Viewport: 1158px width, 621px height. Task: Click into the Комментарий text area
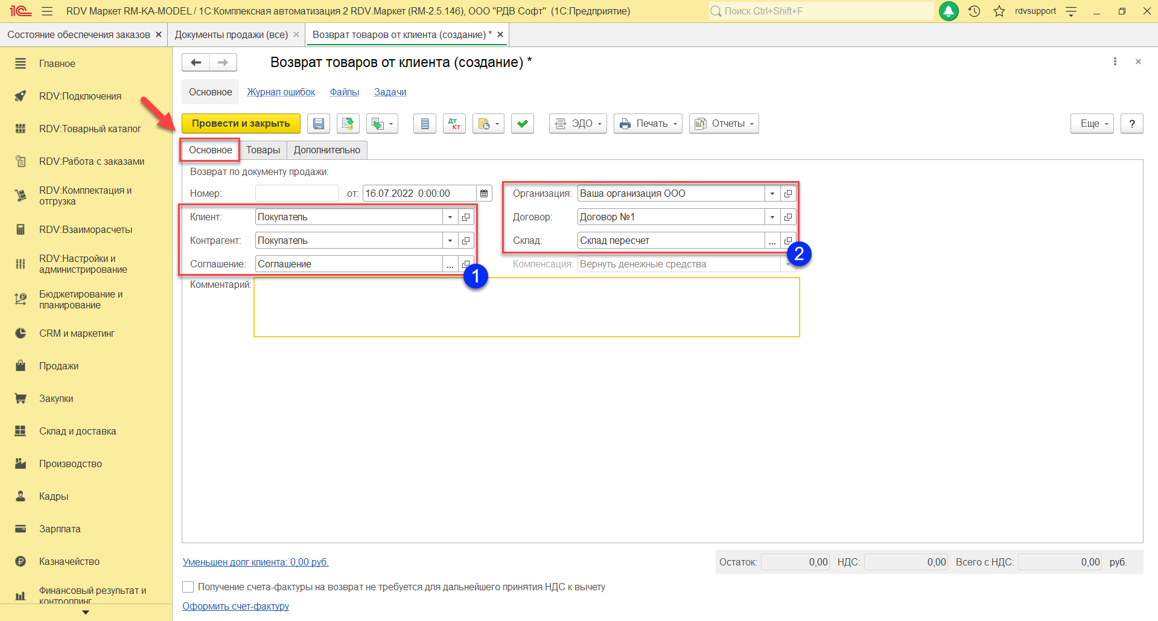click(526, 307)
